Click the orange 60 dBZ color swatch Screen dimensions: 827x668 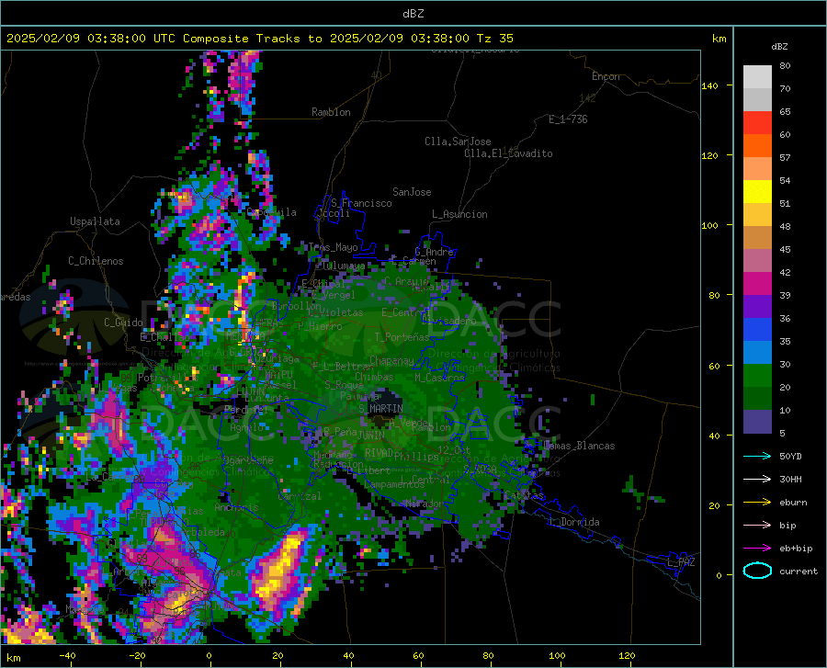[757, 146]
